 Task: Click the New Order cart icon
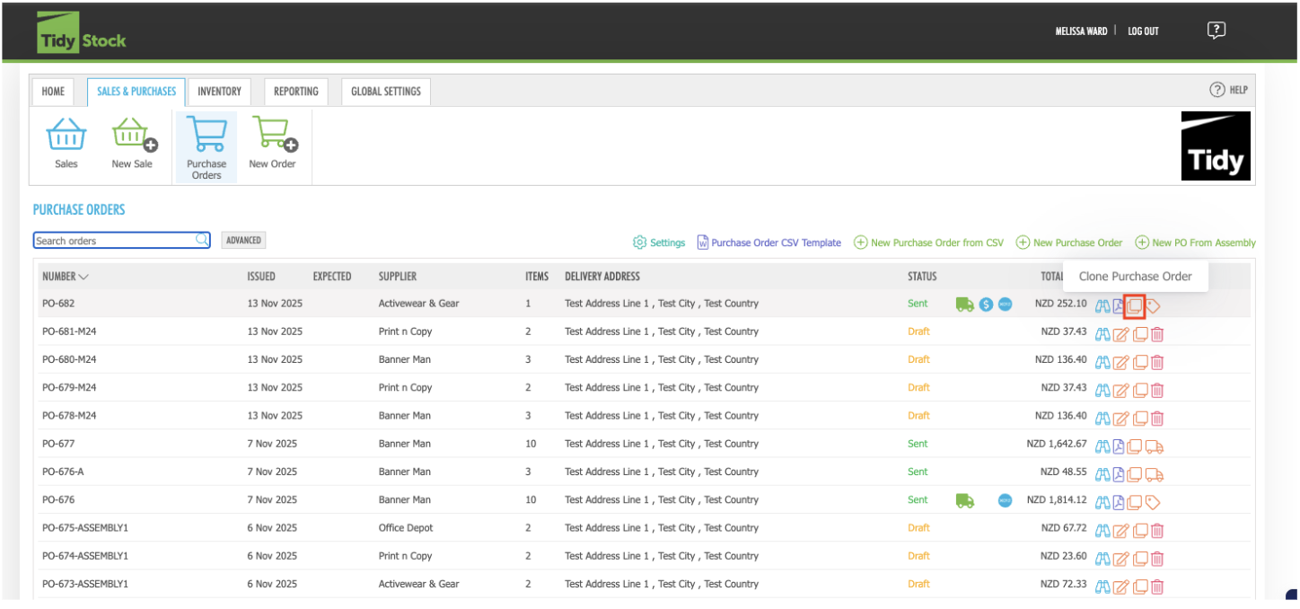click(274, 134)
